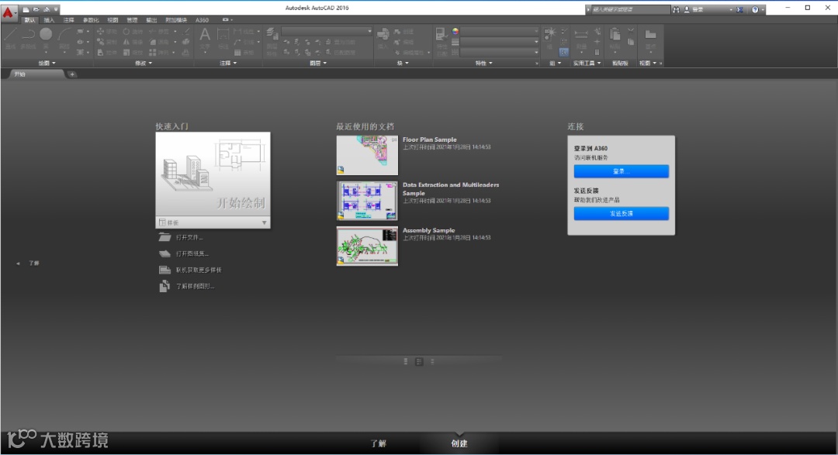Open the layer name dropdown in ribbon

coord(327,32)
